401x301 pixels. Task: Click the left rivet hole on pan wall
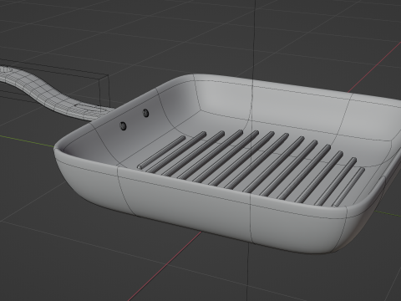click(123, 126)
